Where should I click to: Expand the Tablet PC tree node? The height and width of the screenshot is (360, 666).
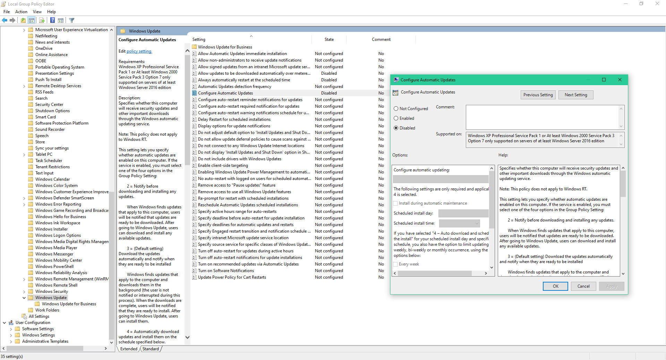tap(24, 155)
